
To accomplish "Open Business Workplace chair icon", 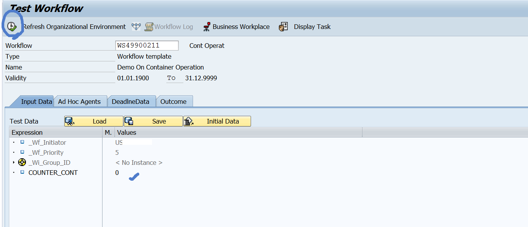I will [207, 27].
